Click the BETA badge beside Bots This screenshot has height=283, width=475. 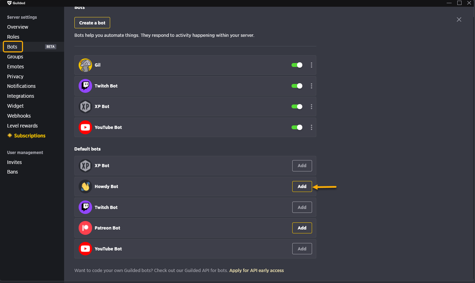point(51,47)
